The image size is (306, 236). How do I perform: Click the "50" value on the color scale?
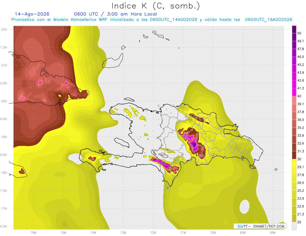(x=300, y=33)
